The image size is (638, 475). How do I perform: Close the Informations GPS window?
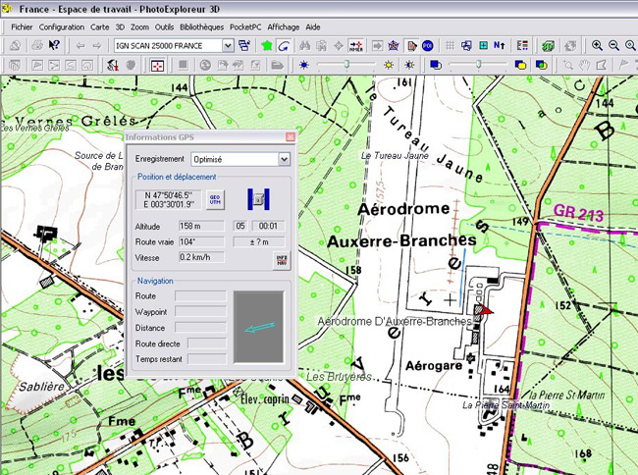point(291,137)
